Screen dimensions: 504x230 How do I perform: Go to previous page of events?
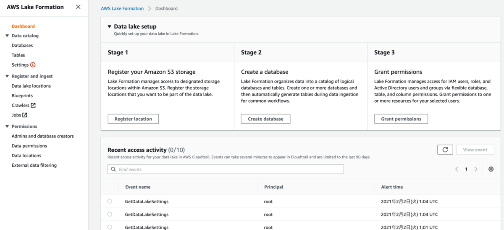[457, 169]
